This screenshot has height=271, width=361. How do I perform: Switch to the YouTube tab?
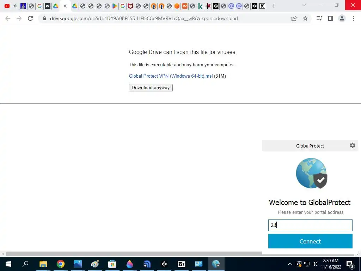click(7, 6)
